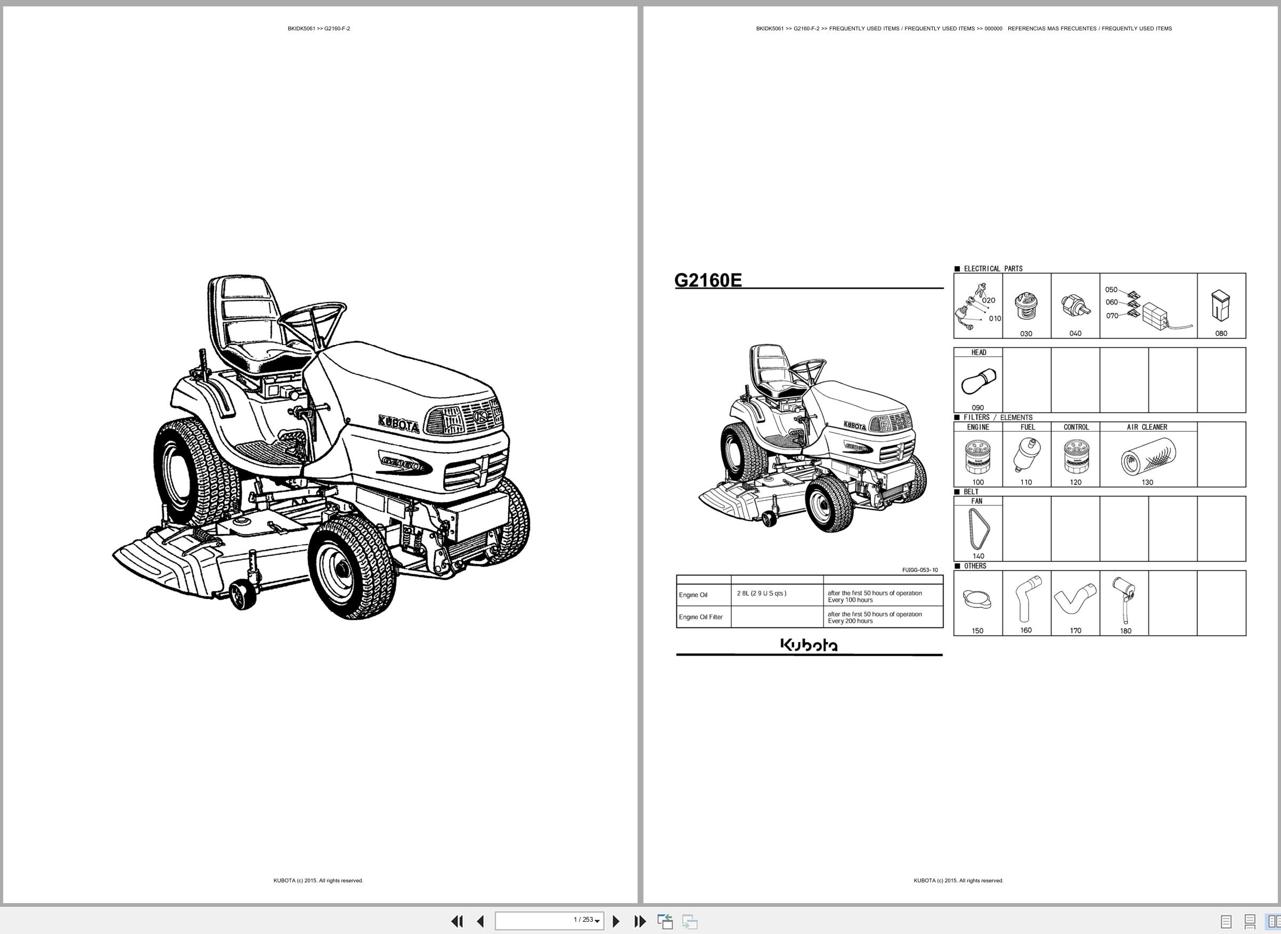The width and height of the screenshot is (1281, 934).
Task: Click the Kubota logo under the table
Action: pyautogui.click(x=809, y=645)
